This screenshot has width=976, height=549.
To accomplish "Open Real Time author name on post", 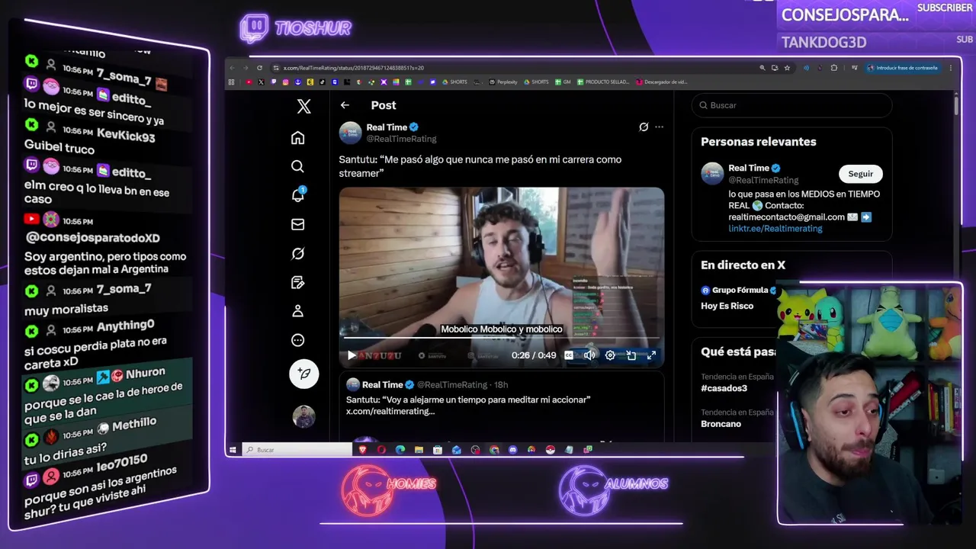I will (387, 127).
